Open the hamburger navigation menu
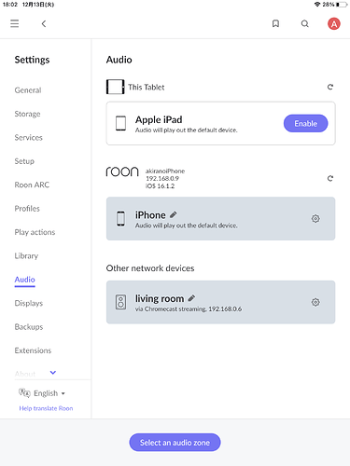 [14, 23]
